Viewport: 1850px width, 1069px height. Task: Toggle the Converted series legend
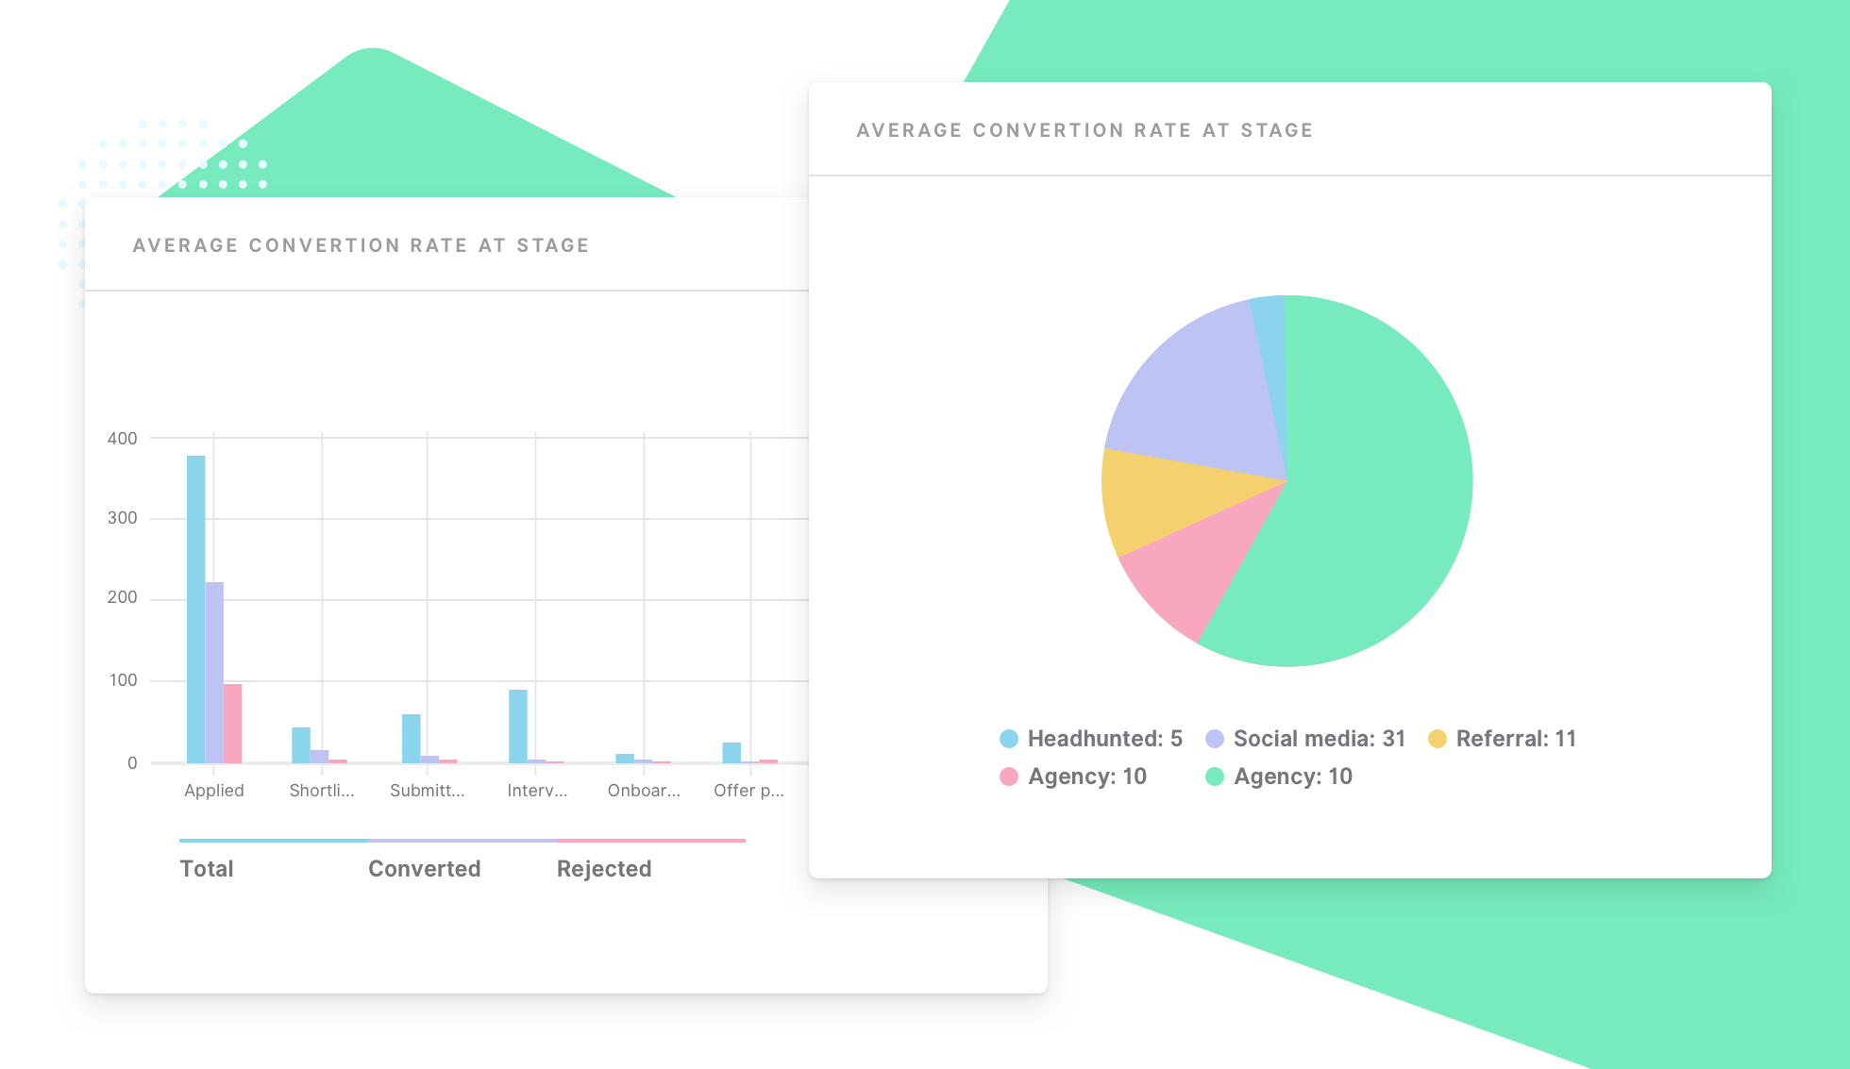(x=424, y=868)
